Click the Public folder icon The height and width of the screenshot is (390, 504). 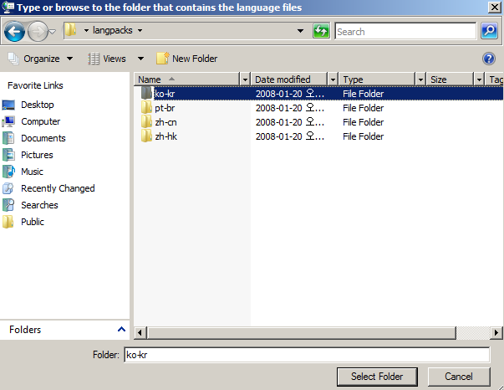click(8, 222)
